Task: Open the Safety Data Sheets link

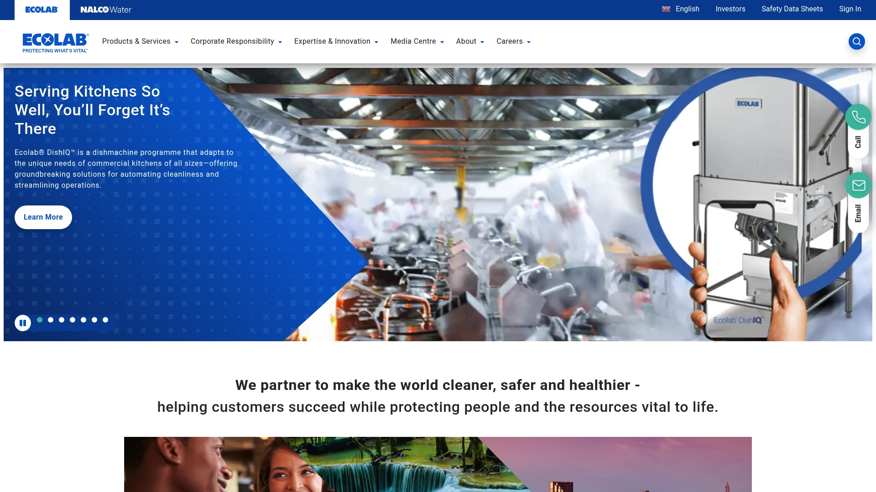Action: coord(792,9)
